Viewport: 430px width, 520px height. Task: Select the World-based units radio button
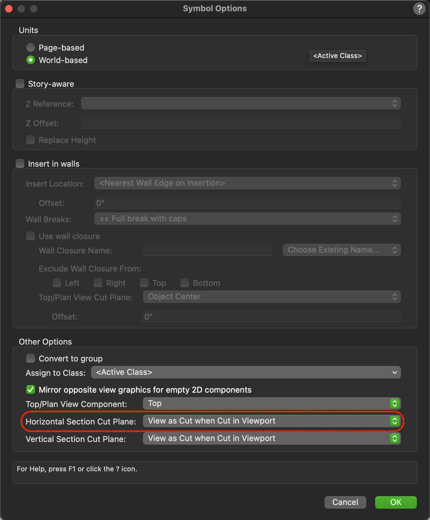point(31,60)
